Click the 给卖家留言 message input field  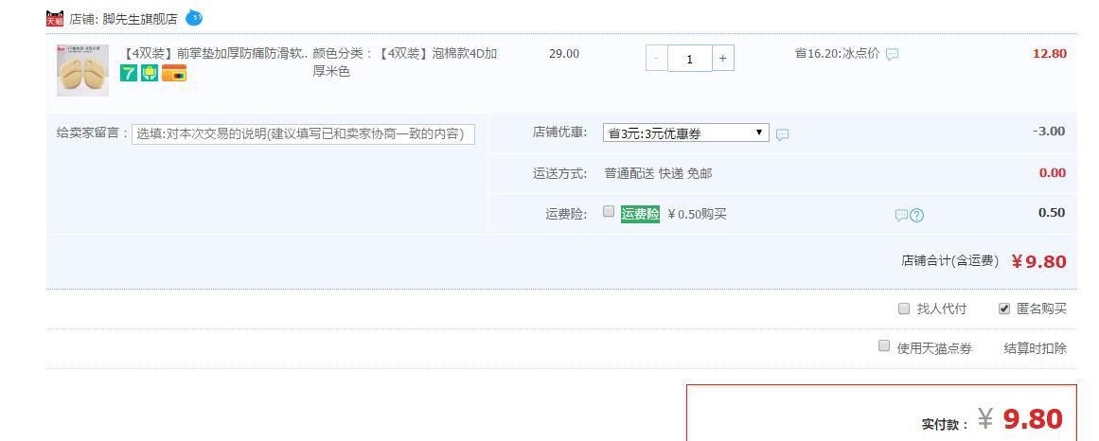click(x=303, y=134)
